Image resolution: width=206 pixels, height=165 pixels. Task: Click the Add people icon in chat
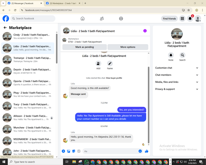98,64
